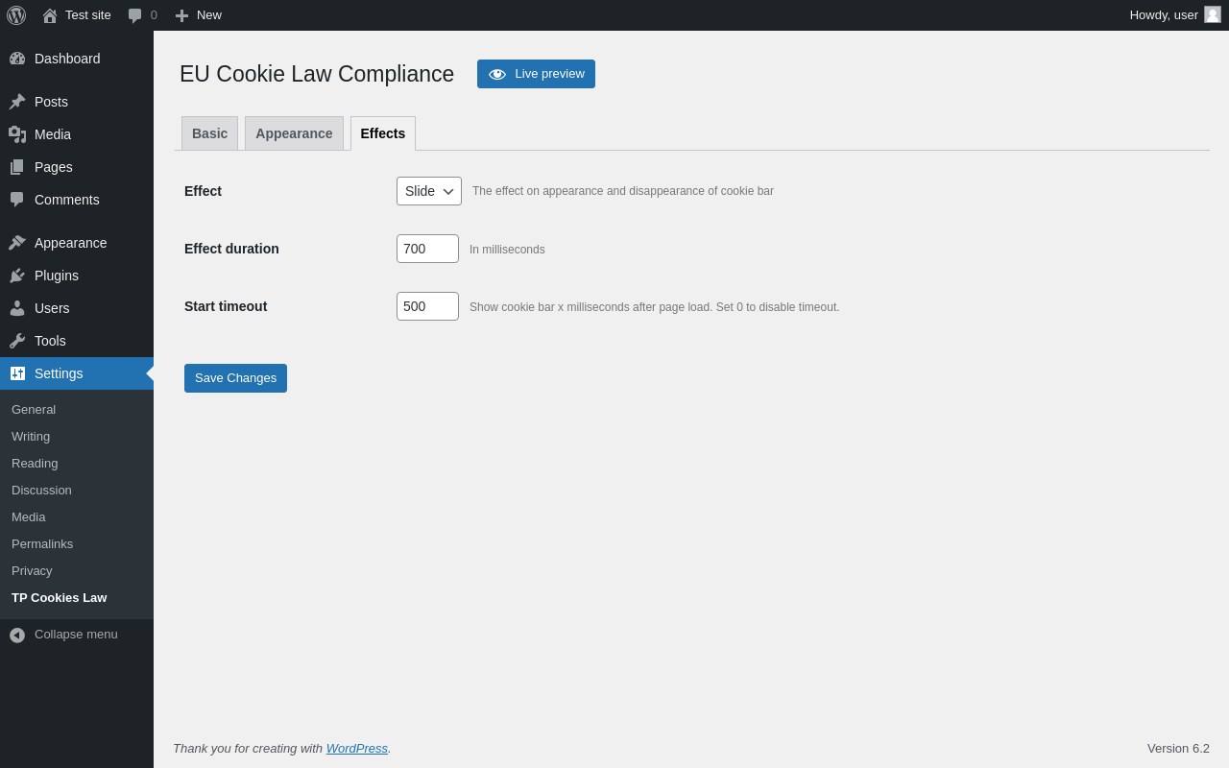Image resolution: width=1229 pixels, height=768 pixels.
Task: Select the Effects tab
Action: (x=383, y=133)
